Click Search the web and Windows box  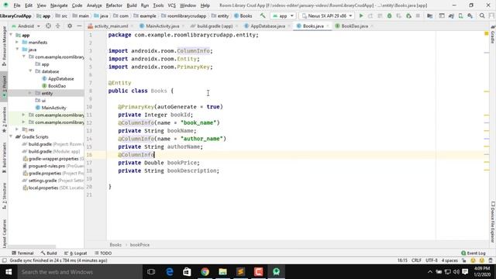(x=80, y=272)
